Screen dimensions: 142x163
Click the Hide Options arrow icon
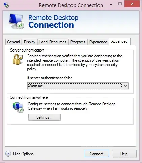8,154
